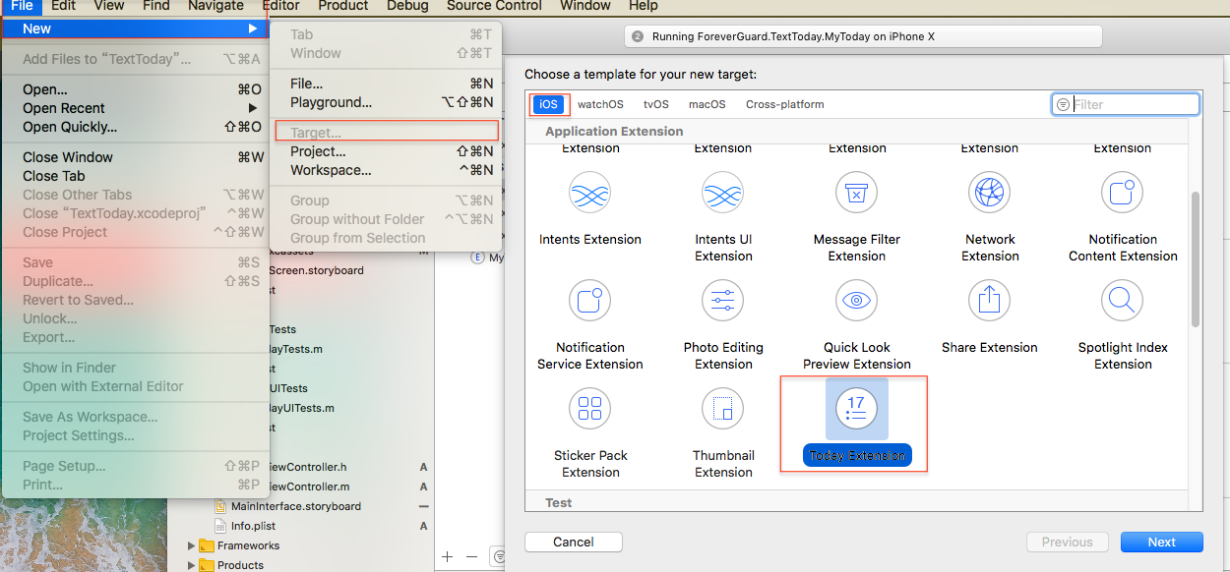Choose the Network Extension template
This screenshot has width=1230, height=572.
pyautogui.click(x=990, y=216)
